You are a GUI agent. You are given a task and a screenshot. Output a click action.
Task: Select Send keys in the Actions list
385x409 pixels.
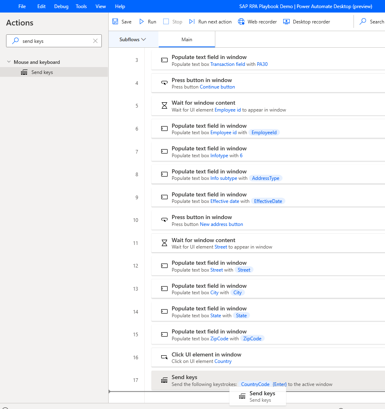point(54,72)
